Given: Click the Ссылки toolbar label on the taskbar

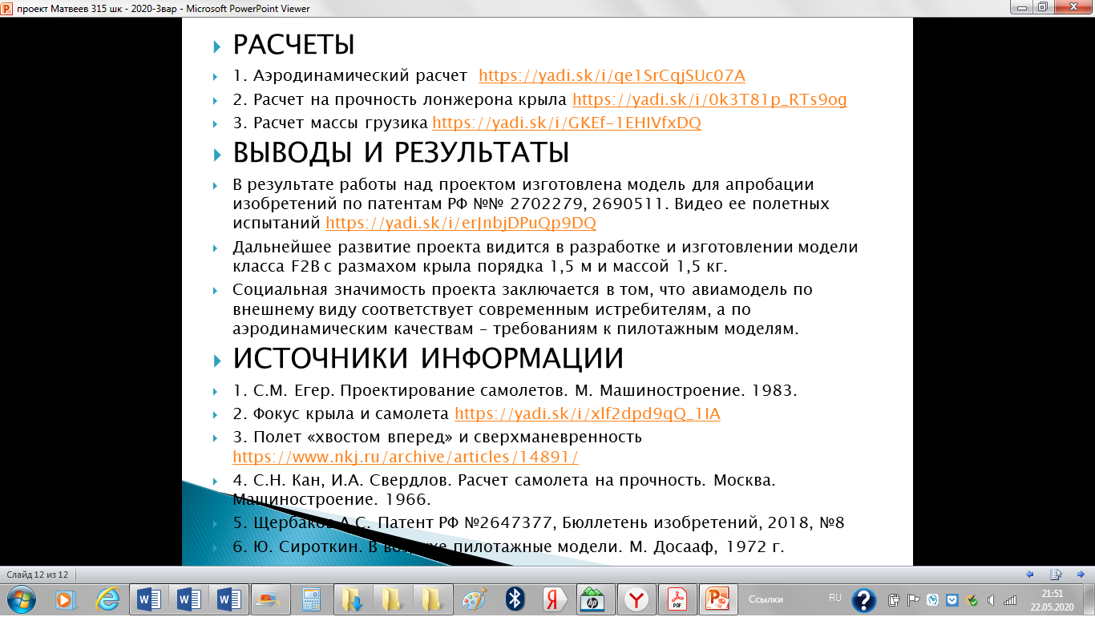Looking at the screenshot, I should pyautogui.click(x=766, y=599).
